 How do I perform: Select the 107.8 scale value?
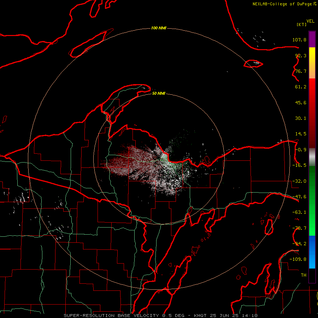[x=299, y=40]
